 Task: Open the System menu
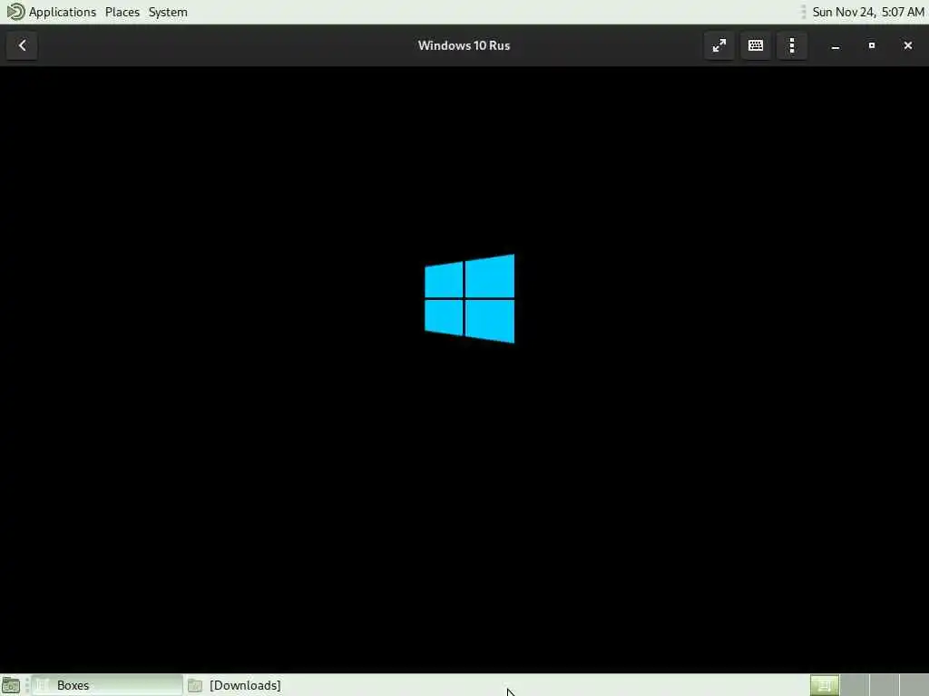168,12
